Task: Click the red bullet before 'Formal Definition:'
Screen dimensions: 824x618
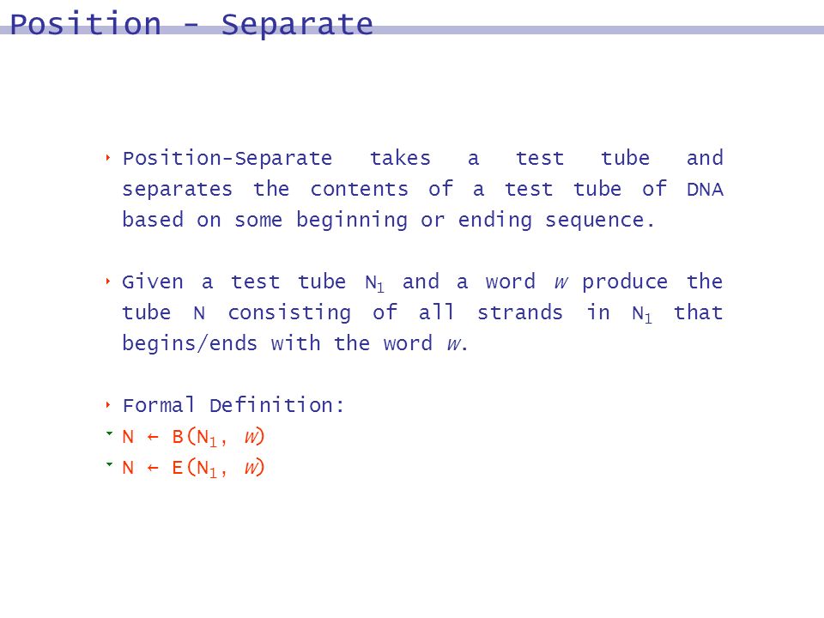Action: pos(108,405)
